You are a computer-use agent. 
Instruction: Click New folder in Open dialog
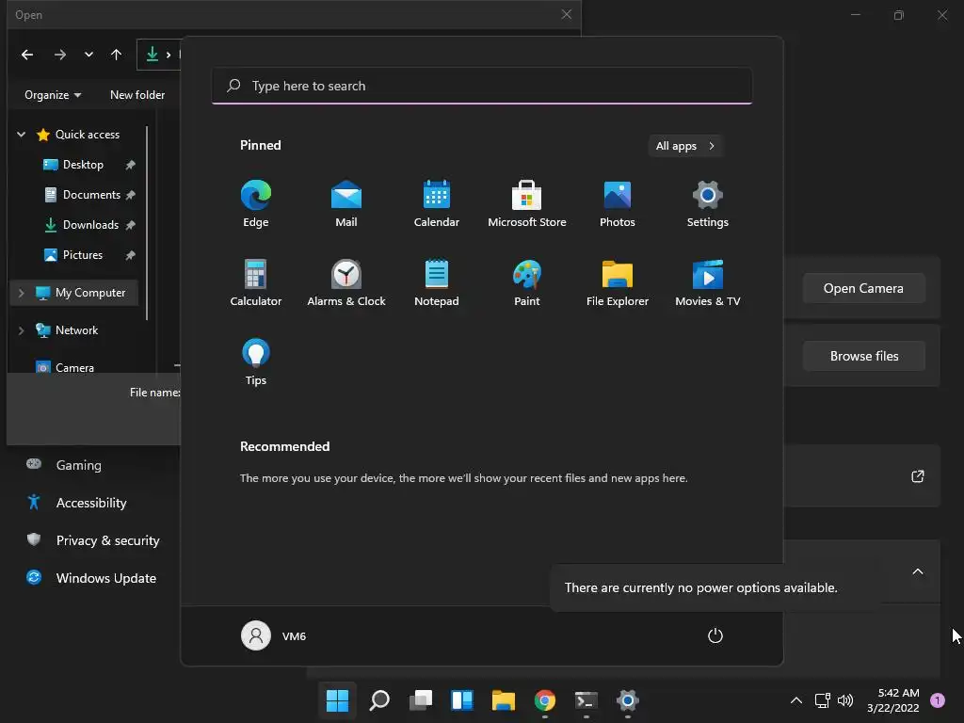coord(137,95)
